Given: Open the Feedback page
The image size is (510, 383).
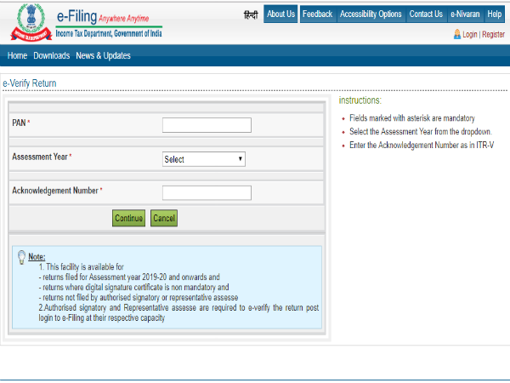Looking at the screenshot, I should point(317,14).
